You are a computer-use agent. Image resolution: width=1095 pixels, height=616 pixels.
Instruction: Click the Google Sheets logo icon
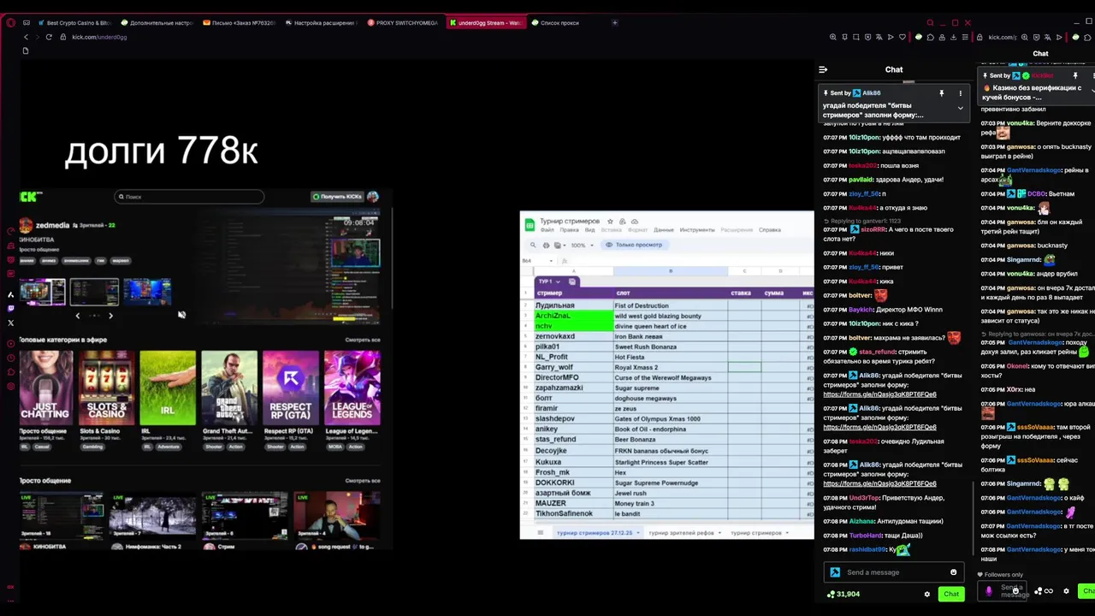tap(530, 225)
